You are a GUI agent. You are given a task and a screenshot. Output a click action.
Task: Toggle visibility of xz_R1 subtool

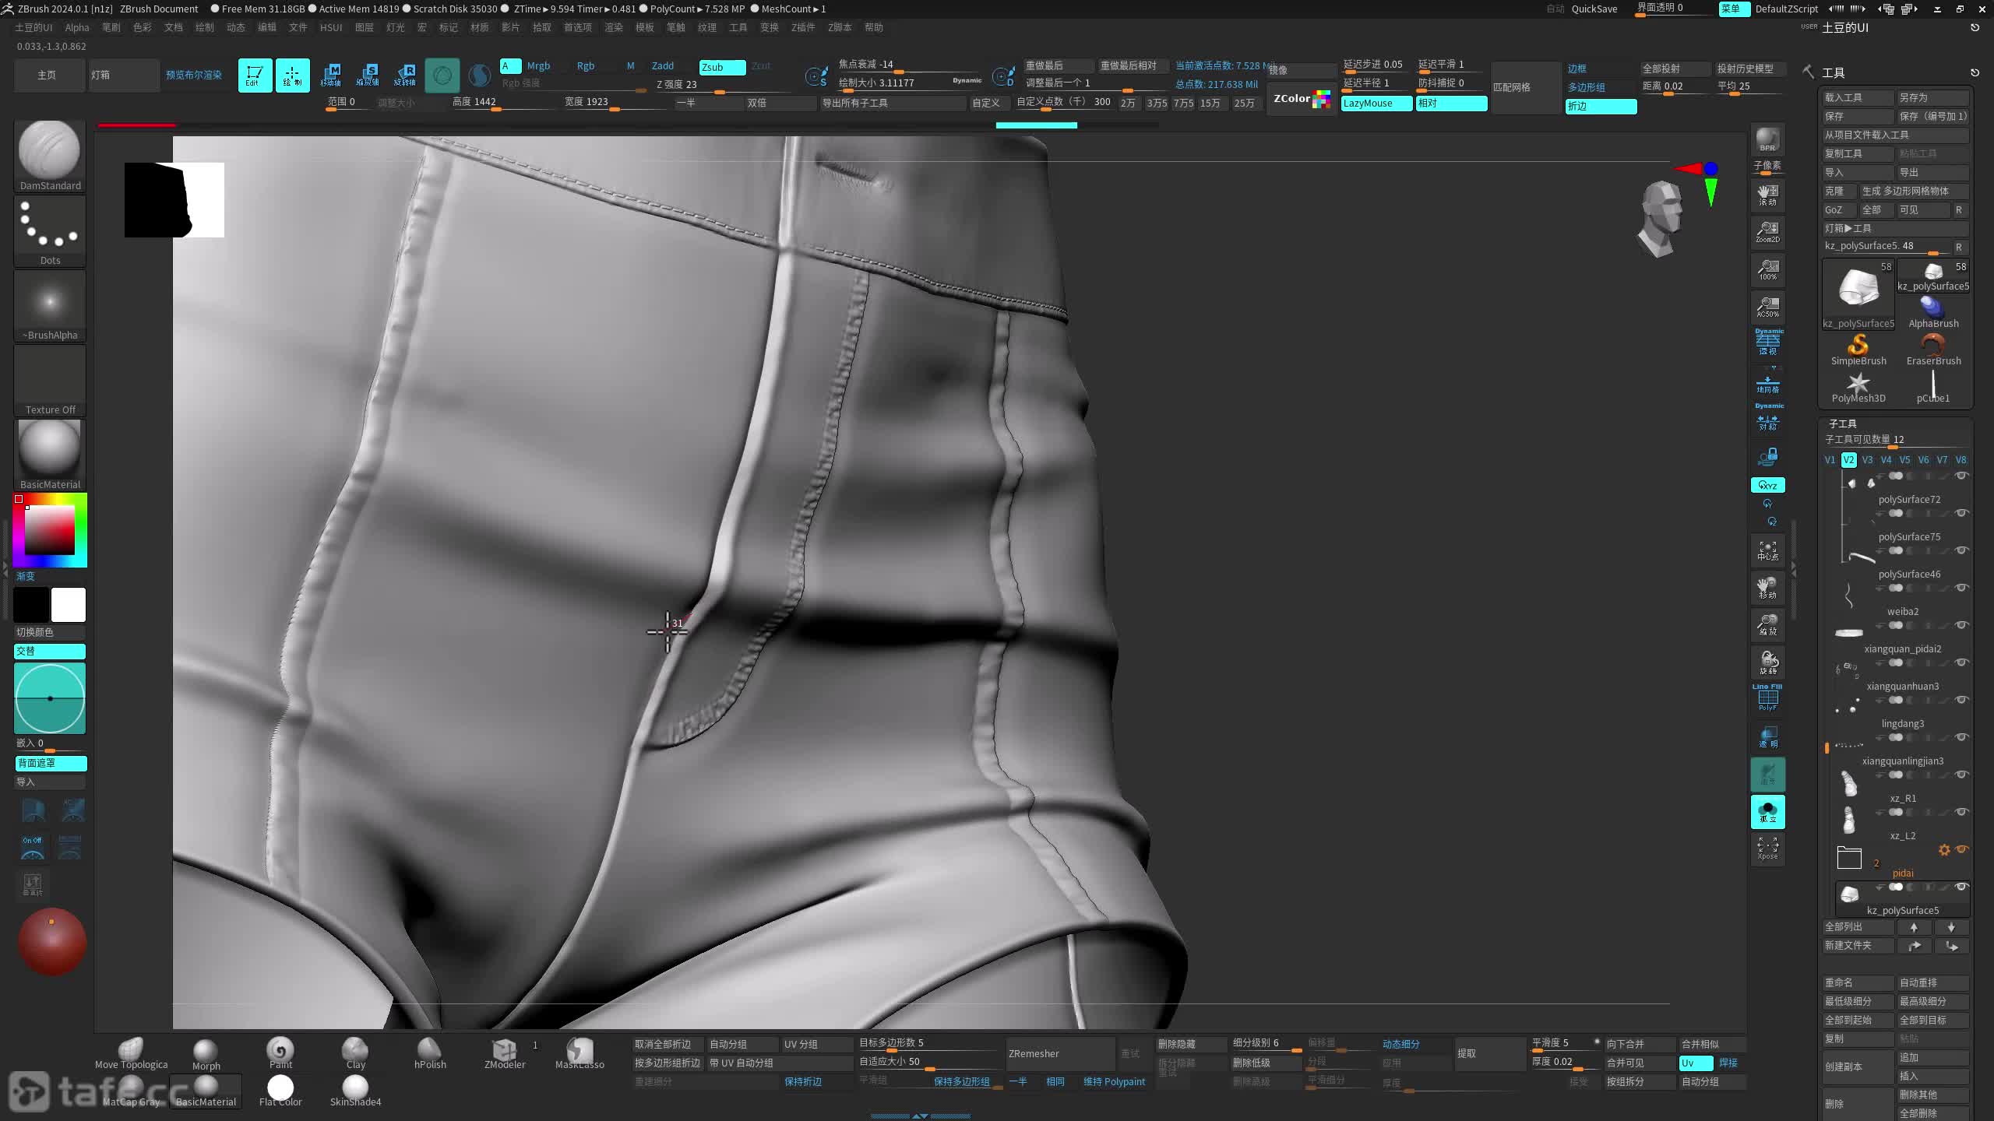tap(1961, 775)
